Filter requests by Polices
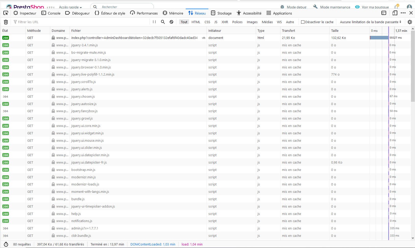 tap(237, 22)
